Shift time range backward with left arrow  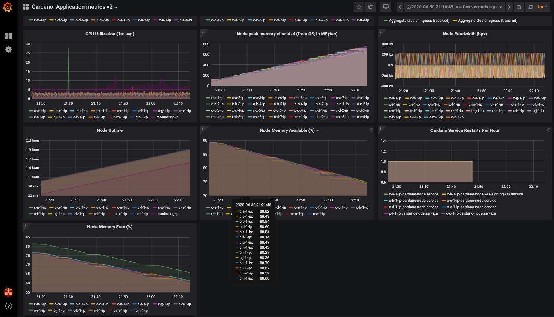400,7
